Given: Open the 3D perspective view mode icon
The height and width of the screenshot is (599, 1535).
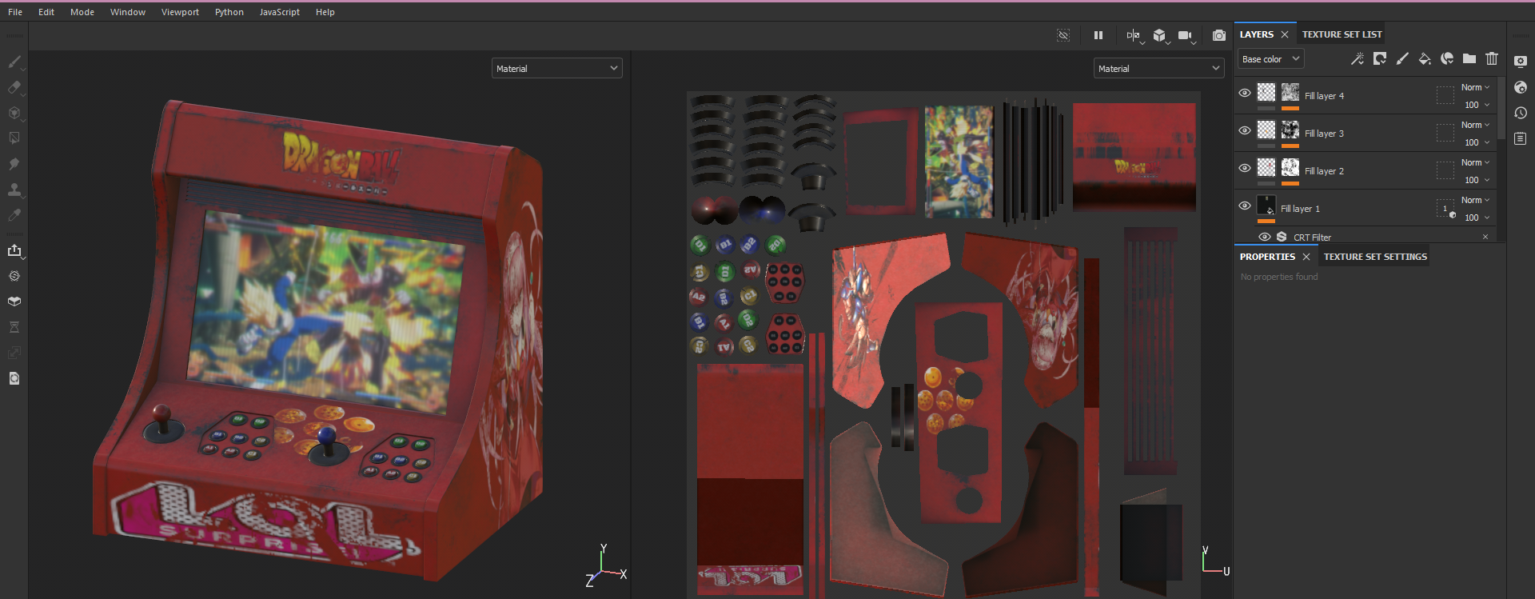Looking at the screenshot, I should tap(1159, 35).
